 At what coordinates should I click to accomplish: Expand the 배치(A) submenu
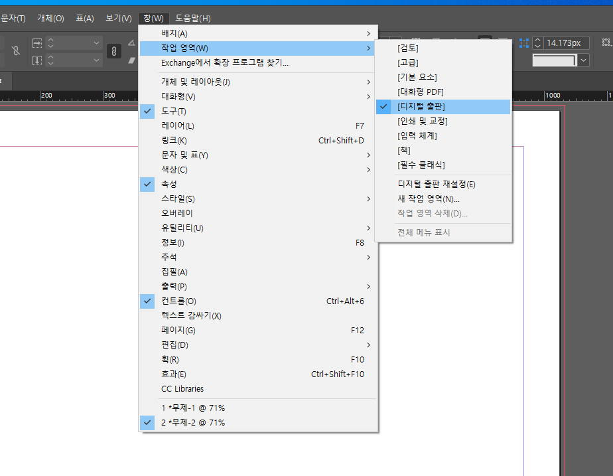257,34
